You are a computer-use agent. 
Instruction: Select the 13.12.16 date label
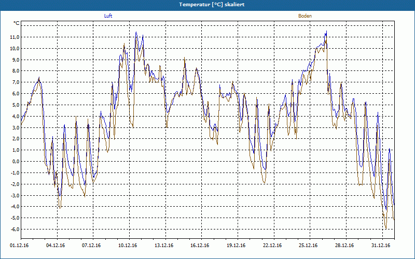(x=164, y=246)
